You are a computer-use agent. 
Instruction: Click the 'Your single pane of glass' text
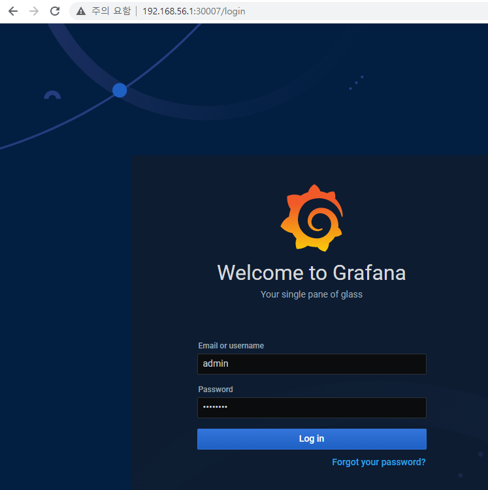tap(312, 294)
